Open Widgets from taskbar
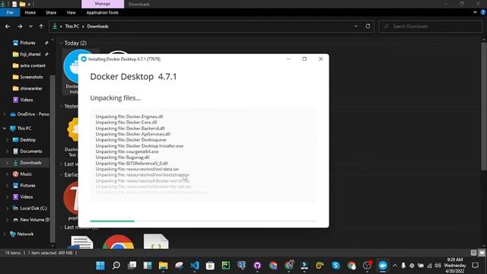Image resolution: width=487 pixels, height=274 pixels. point(148,266)
